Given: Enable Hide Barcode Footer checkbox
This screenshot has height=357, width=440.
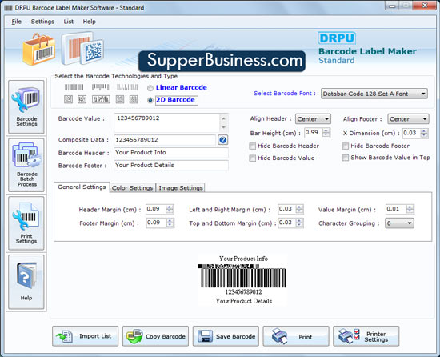Looking at the screenshot, I should [346, 146].
